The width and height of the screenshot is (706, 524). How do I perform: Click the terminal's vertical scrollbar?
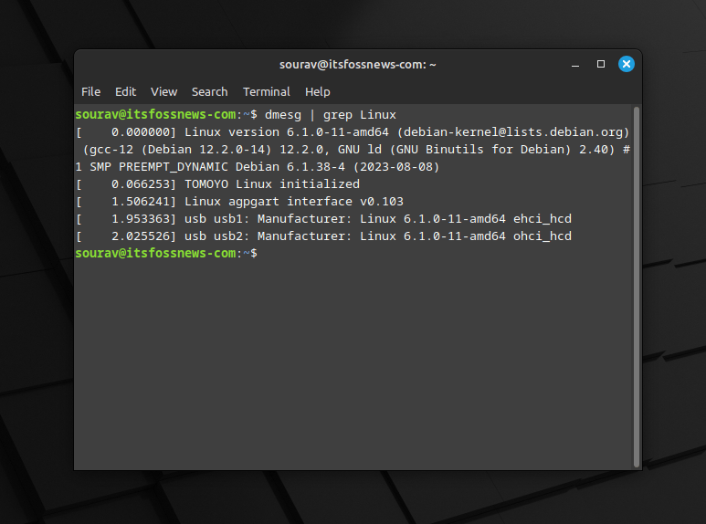(x=636, y=283)
